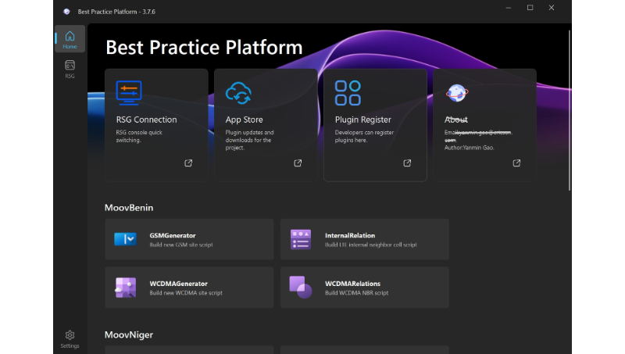
Task: Click 'Build WCDMA NBR script' description
Action: coord(356,293)
